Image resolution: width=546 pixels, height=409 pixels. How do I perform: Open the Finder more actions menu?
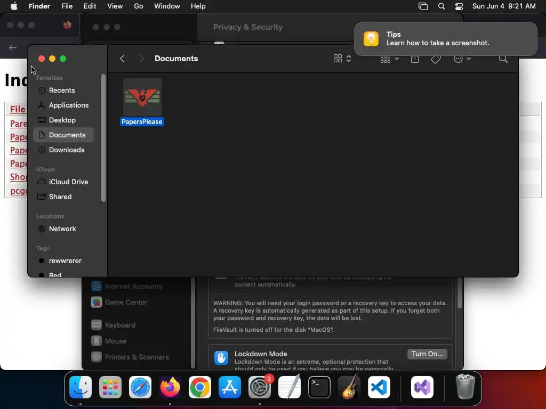(462, 59)
